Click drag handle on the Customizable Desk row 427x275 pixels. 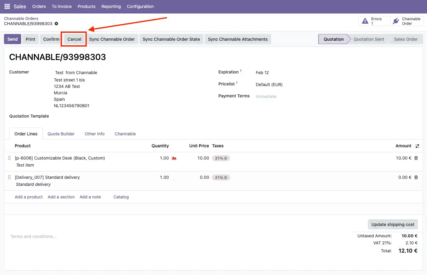click(9, 158)
